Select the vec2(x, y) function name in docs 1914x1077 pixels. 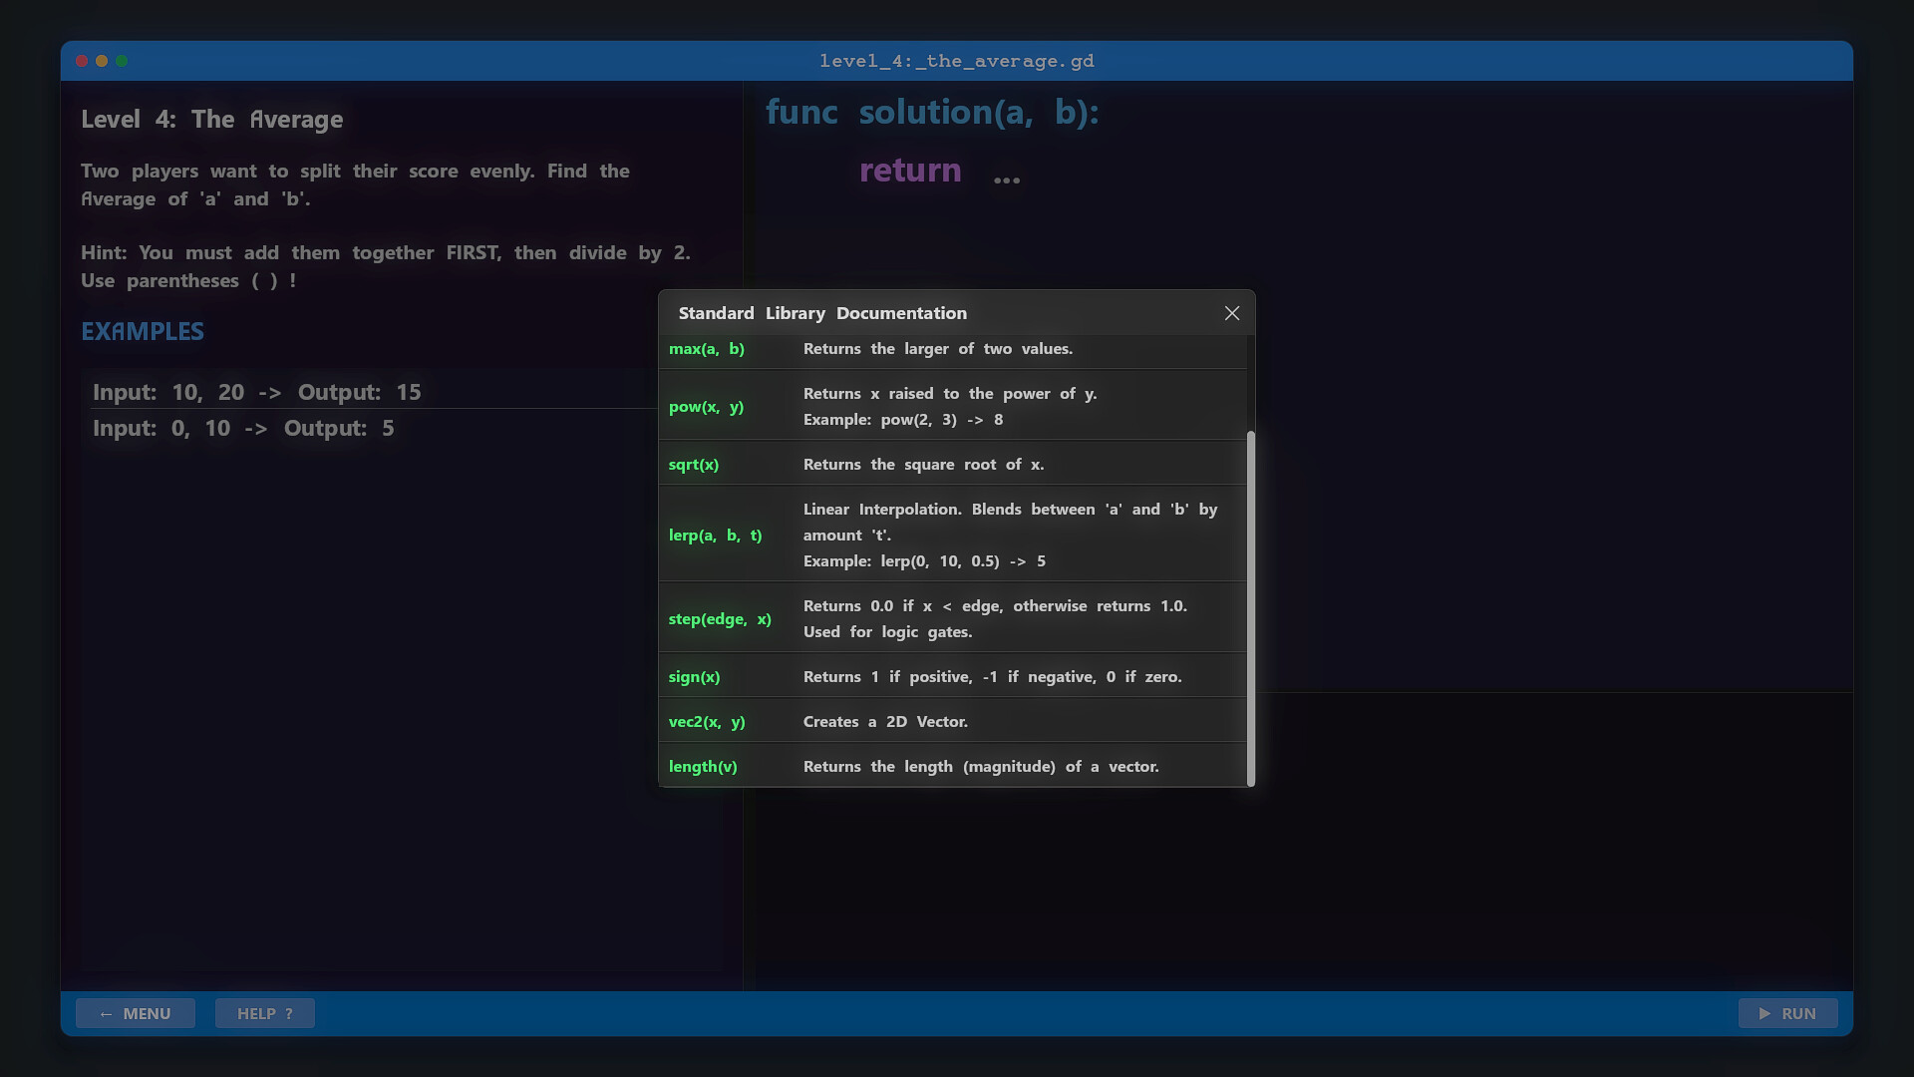[x=707, y=722]
